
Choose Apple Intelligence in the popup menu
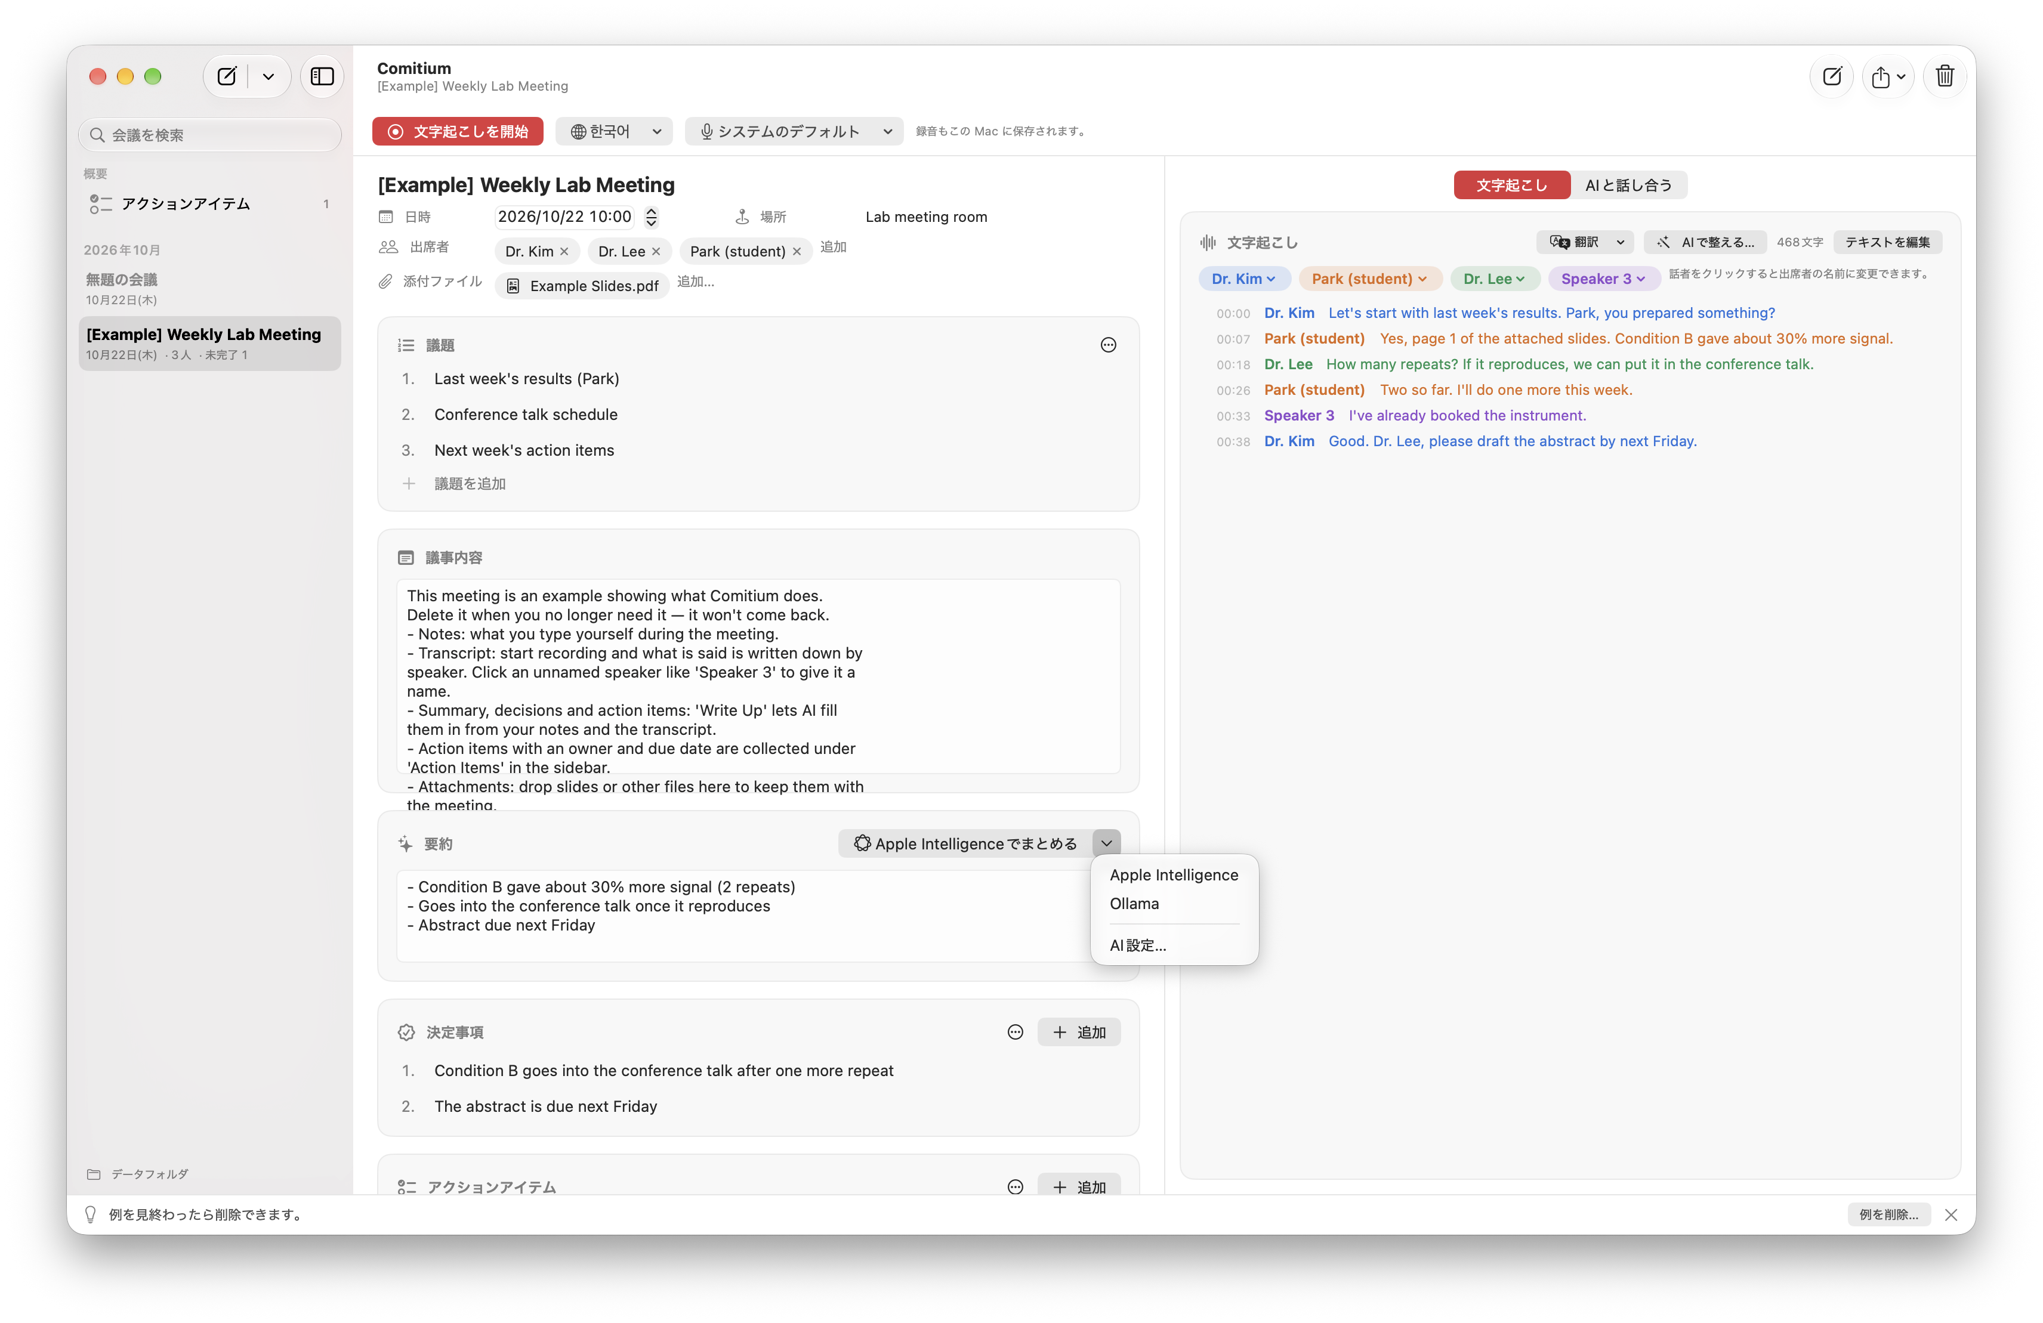pyautogui.click(x=1174, y=875)
